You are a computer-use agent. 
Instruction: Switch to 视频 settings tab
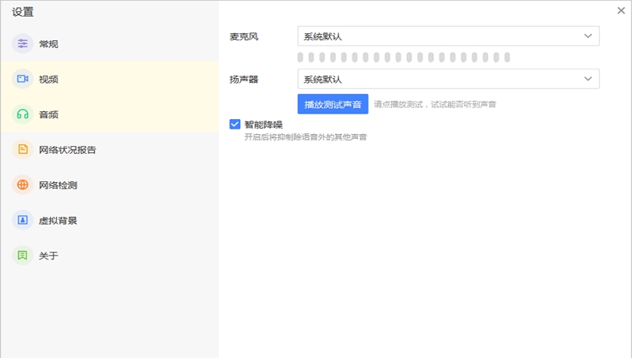(110, 79)
